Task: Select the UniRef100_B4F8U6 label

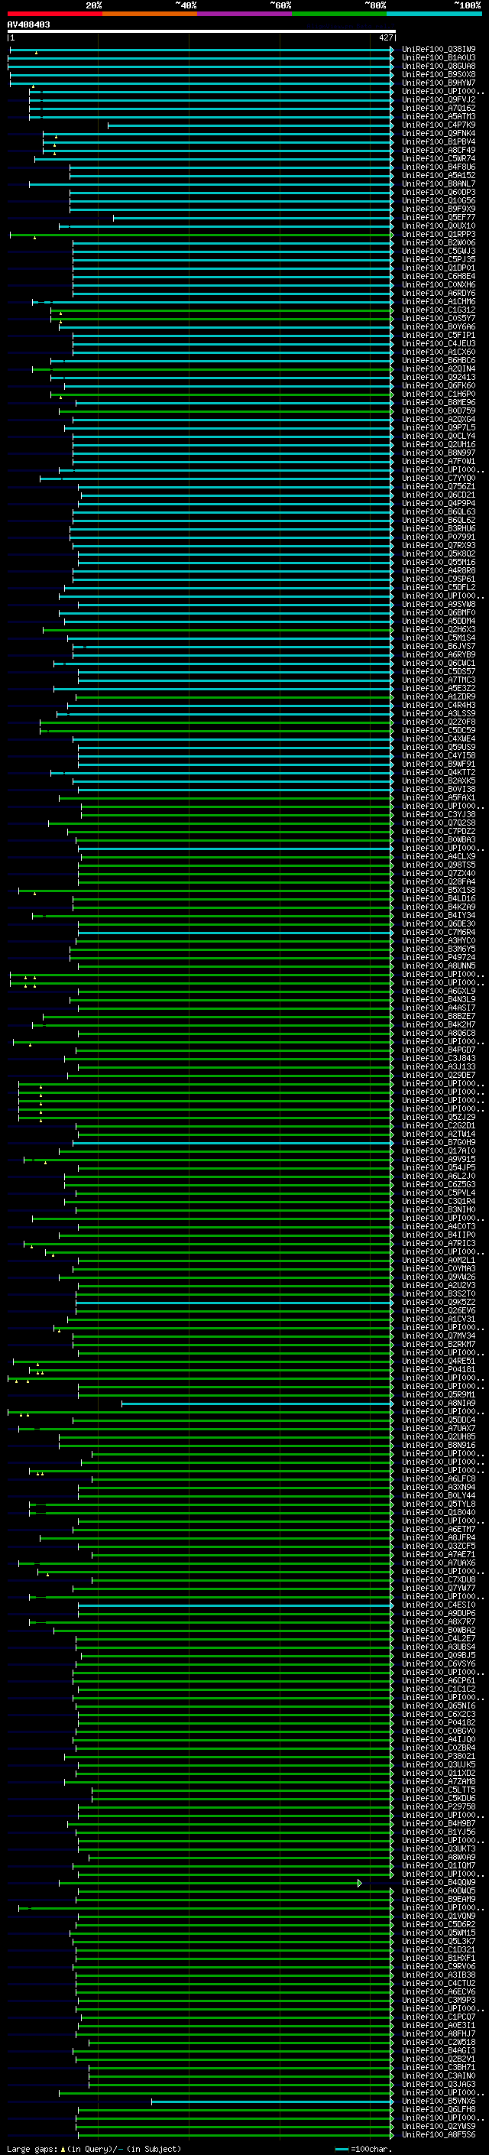Action: click(x=439, y=167)
